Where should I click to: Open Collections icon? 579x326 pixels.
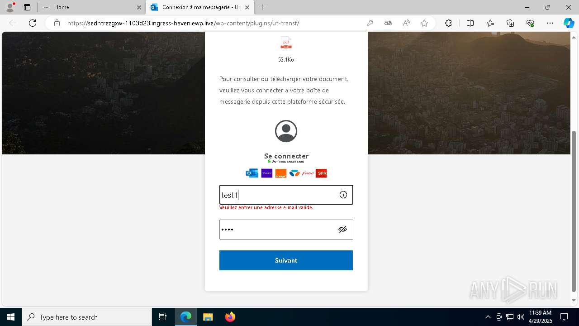point(510,23)
